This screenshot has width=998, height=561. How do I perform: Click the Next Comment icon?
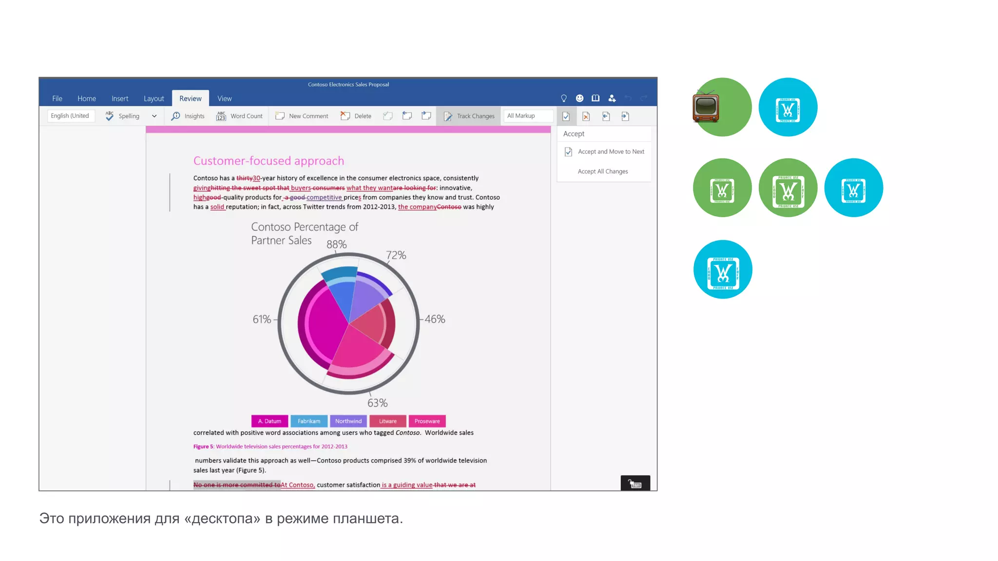426,116
